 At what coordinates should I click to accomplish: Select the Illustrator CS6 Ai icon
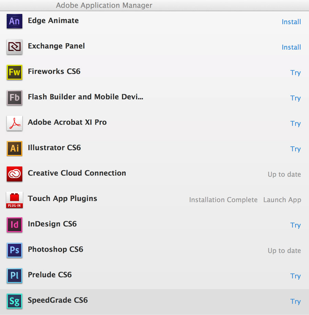(x=14, y=149)
